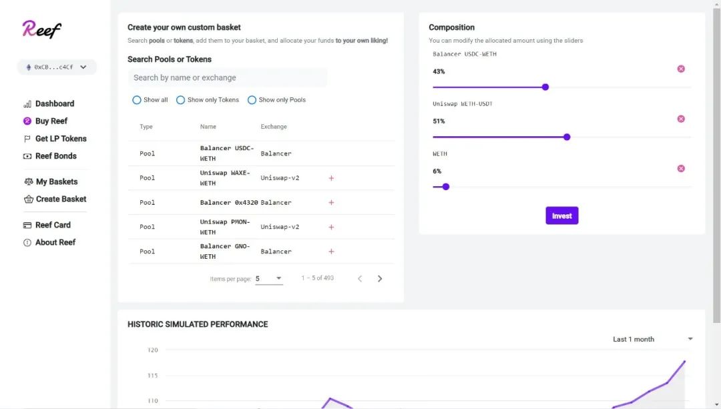
Task: Open Dashboard from the sidebar
Action: pos(54,104)
